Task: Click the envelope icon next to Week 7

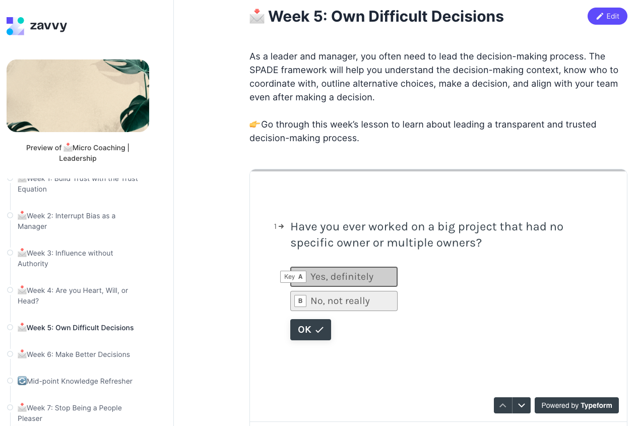Action: point(22,407)
